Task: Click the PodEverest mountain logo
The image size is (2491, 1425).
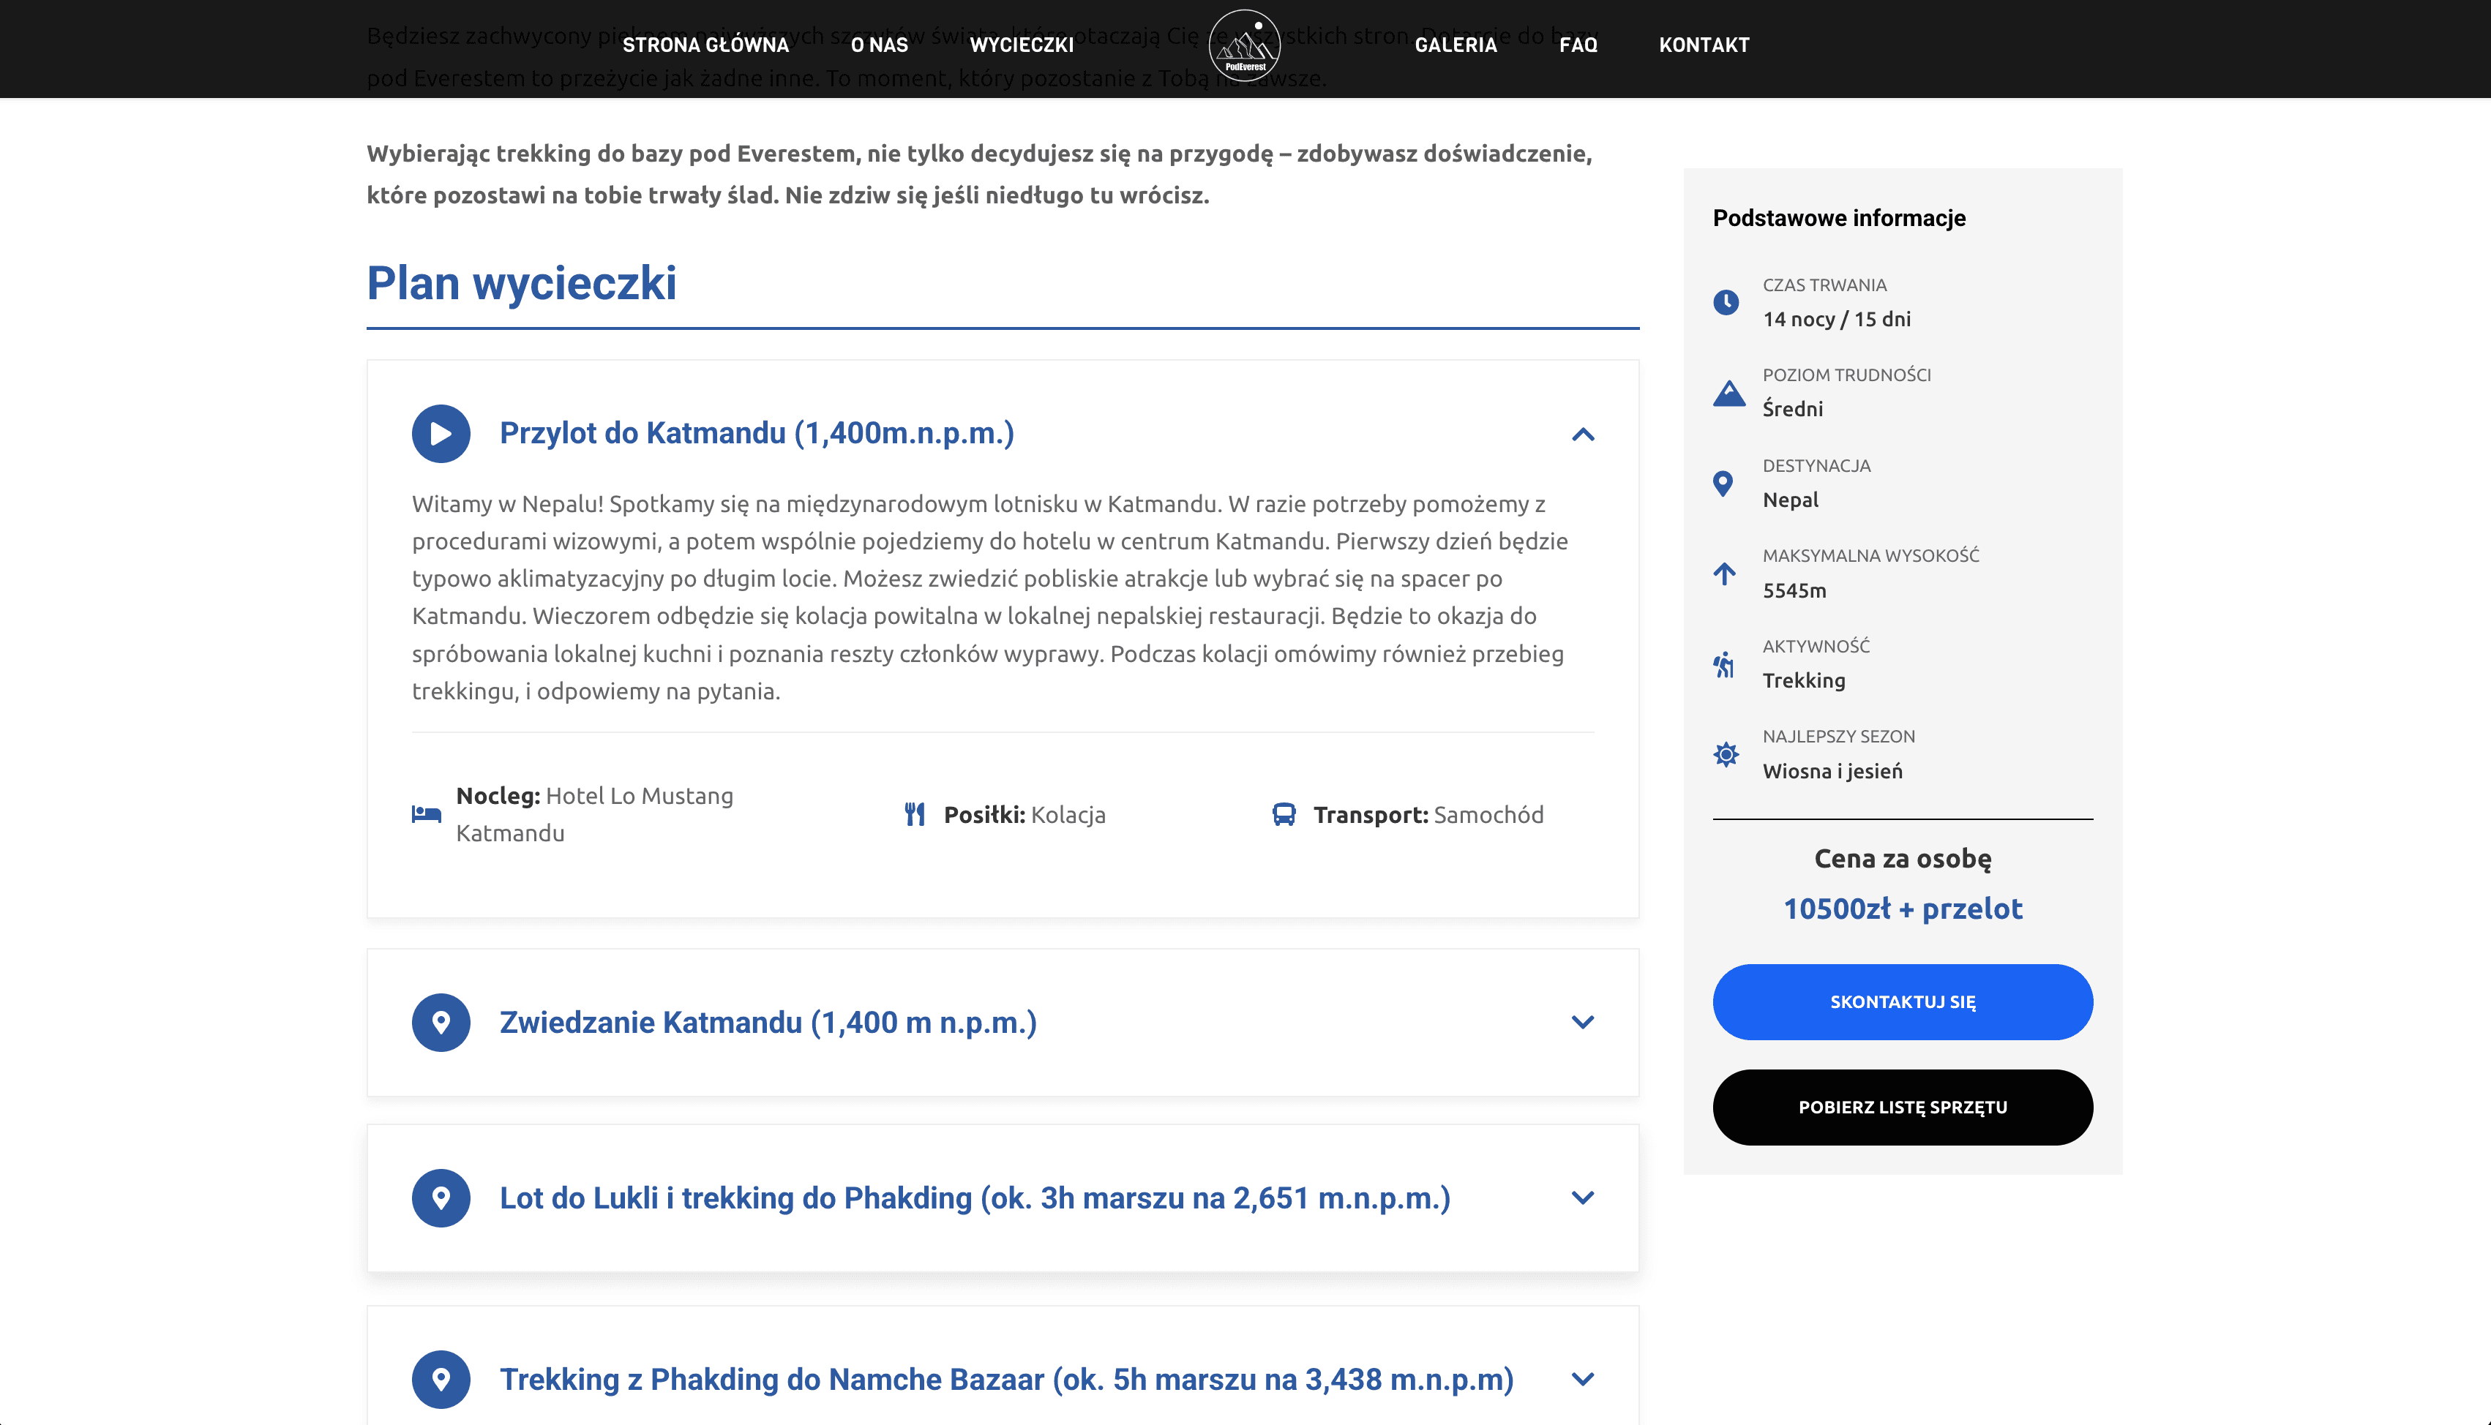Action: (1244, 45)
